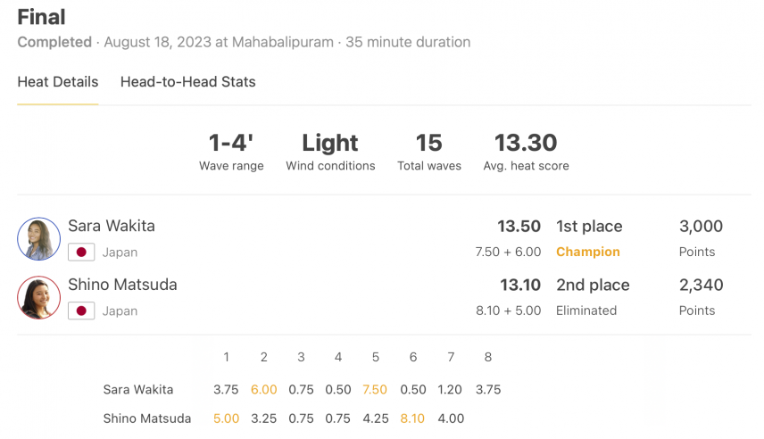The width and height of the screenshot is (764, 439).
Task: Click Sara Wakita's profile photo
Action: click(x=39, y=239)
